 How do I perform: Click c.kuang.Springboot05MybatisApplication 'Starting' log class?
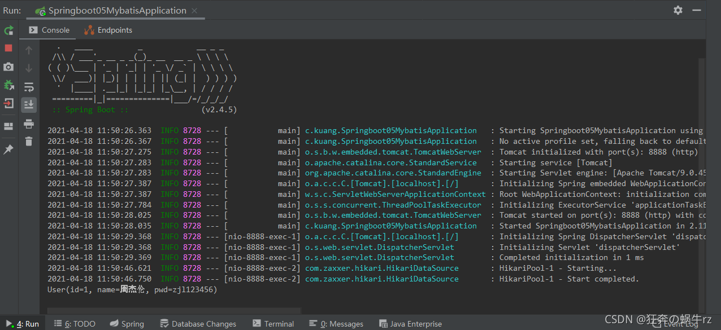391,130
